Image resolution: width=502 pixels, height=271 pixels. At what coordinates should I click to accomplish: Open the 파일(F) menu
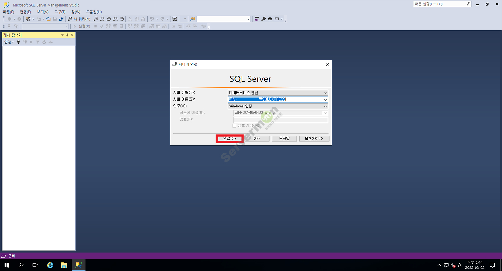tap(9, 12)
